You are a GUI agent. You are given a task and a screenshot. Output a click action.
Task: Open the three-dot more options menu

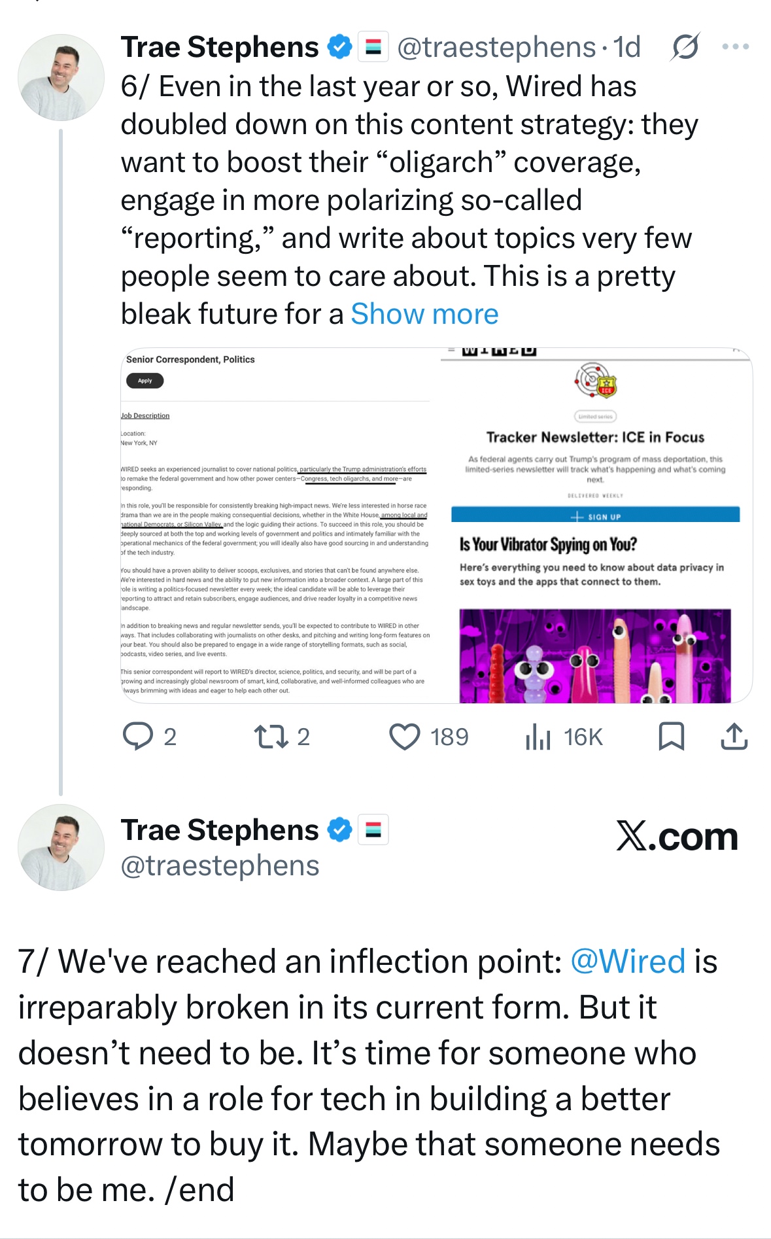(735, 47)
